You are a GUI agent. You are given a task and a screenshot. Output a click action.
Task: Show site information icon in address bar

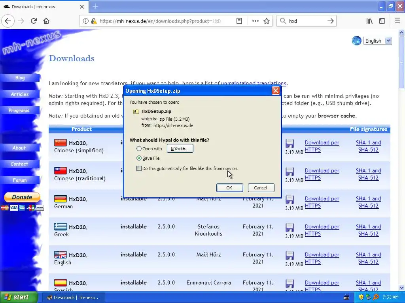85,21
